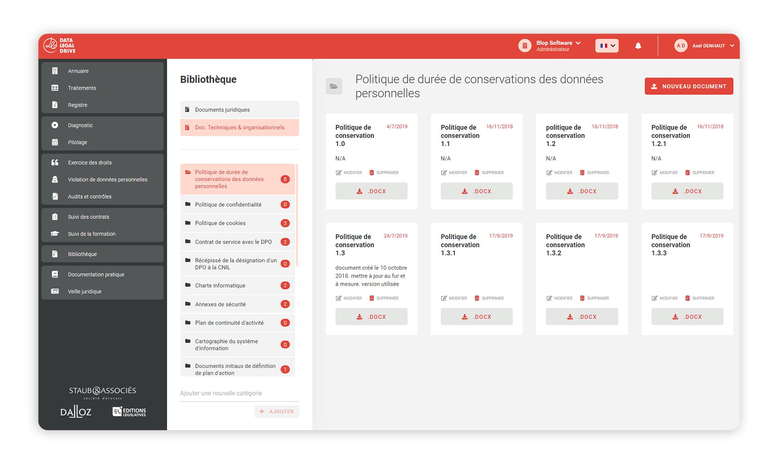This screenshot has width=775, height=463.
Task: Click the Ajouter une nouvelle catégorie field
Action: [240, 393]
